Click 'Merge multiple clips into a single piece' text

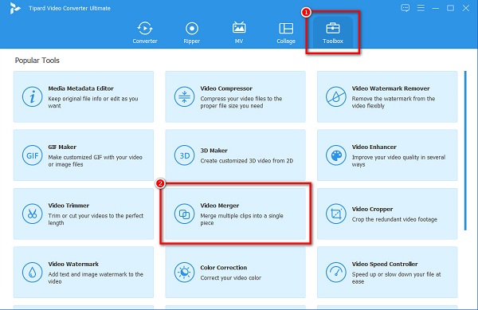click(x=241, y=219)
